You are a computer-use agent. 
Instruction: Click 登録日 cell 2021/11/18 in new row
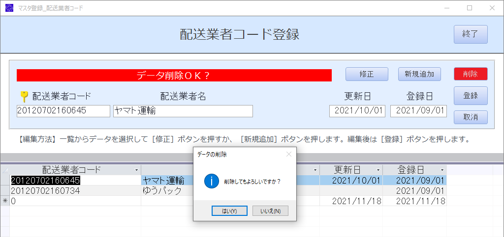pos(414,201)
